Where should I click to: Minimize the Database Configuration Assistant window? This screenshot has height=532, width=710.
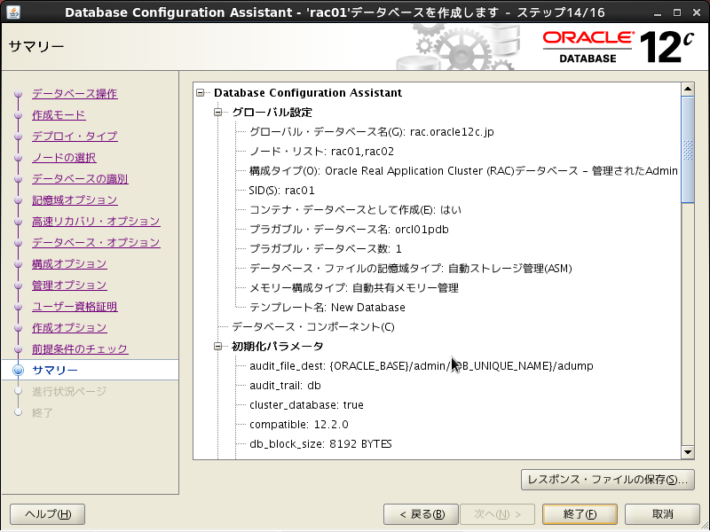coord(658,12)
